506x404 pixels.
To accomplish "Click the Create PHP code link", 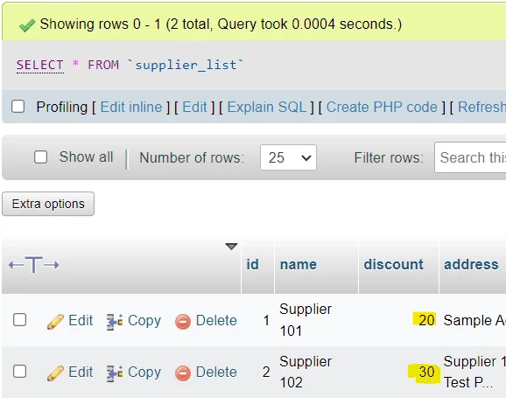I will coord(382,107).
